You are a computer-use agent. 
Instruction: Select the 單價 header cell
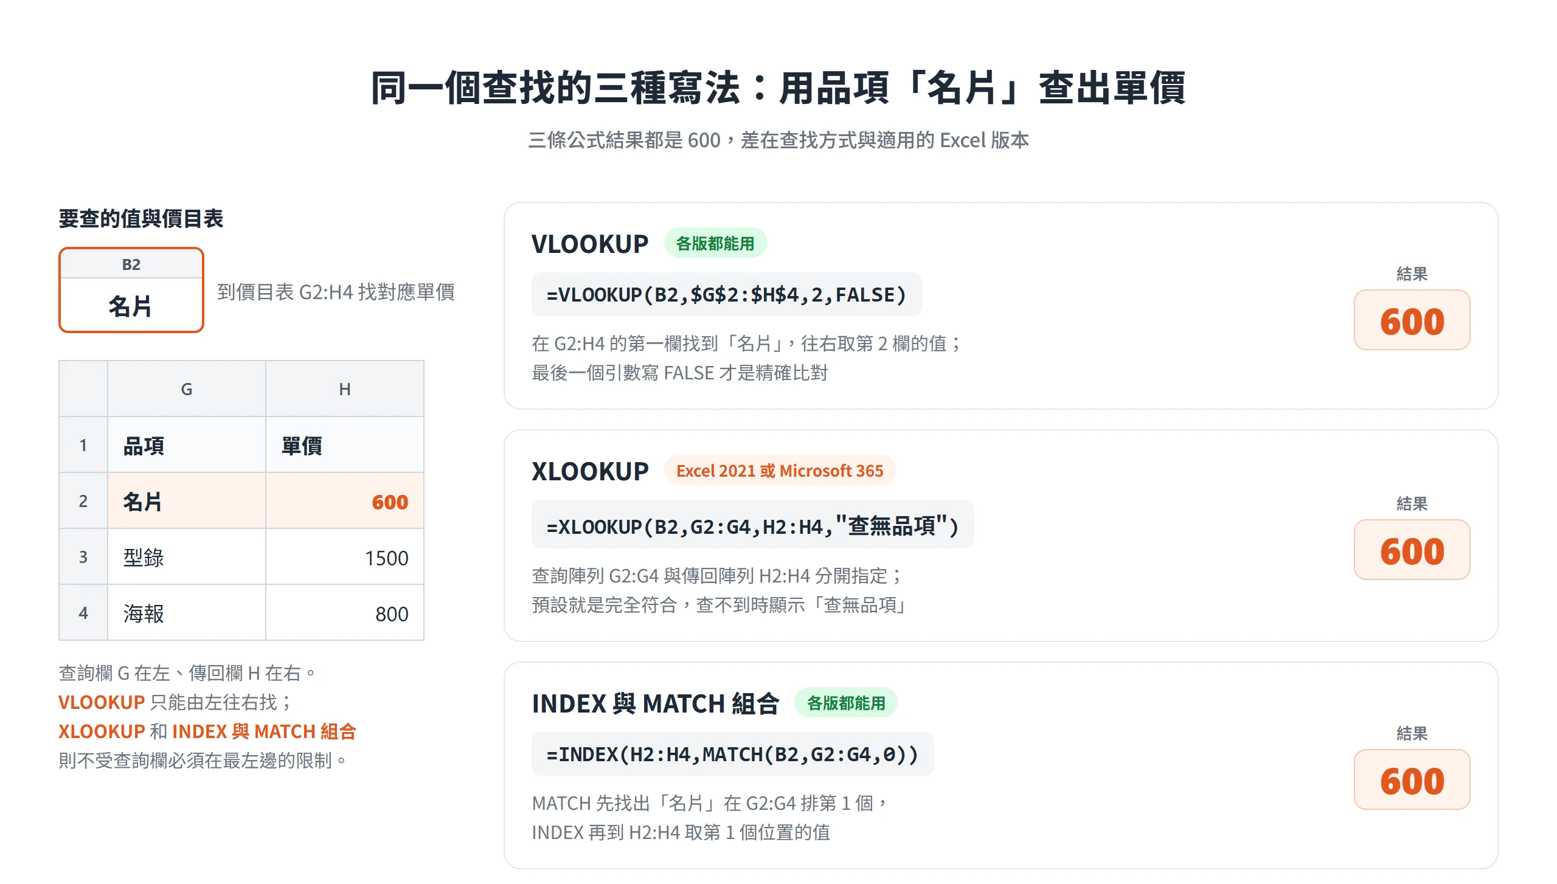[x=345, y=445]
